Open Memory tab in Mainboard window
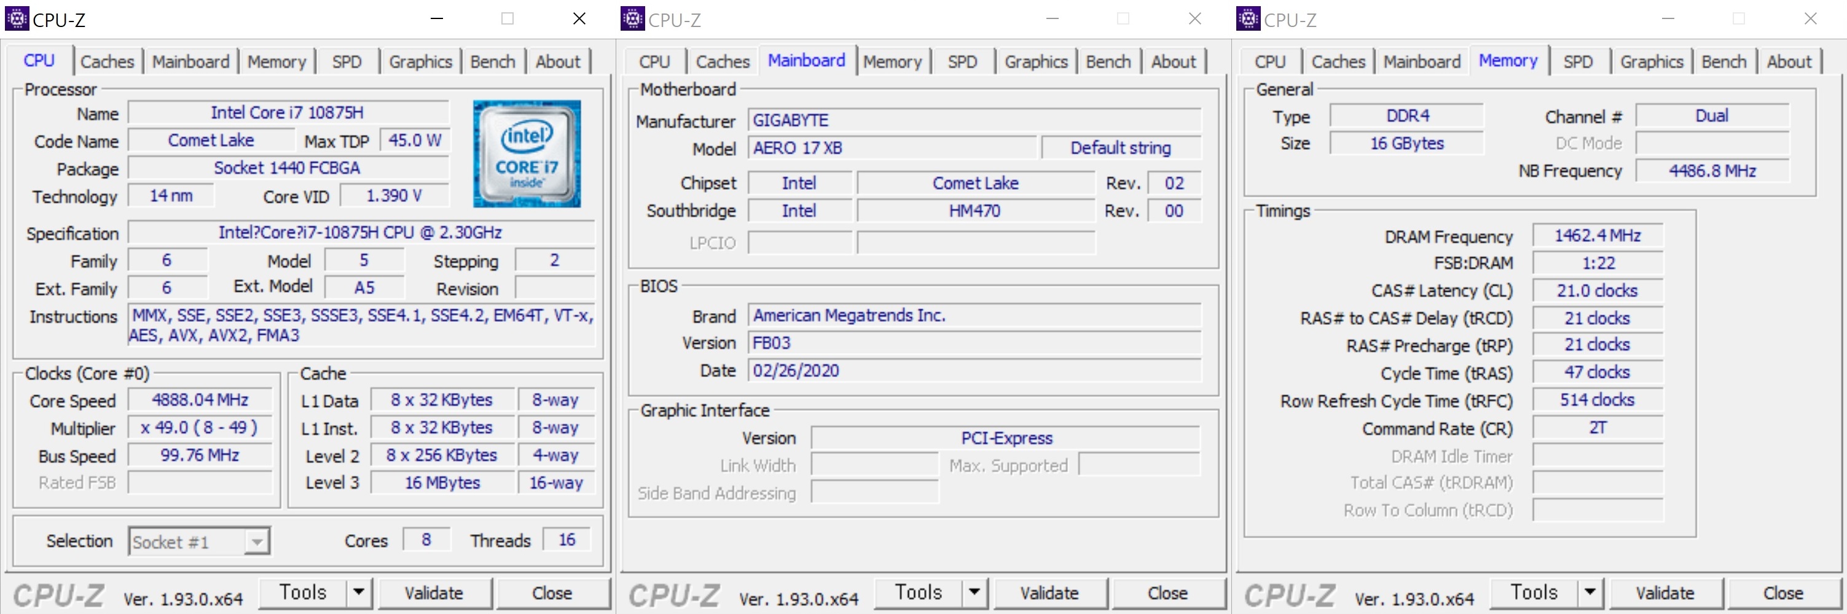 893,61
